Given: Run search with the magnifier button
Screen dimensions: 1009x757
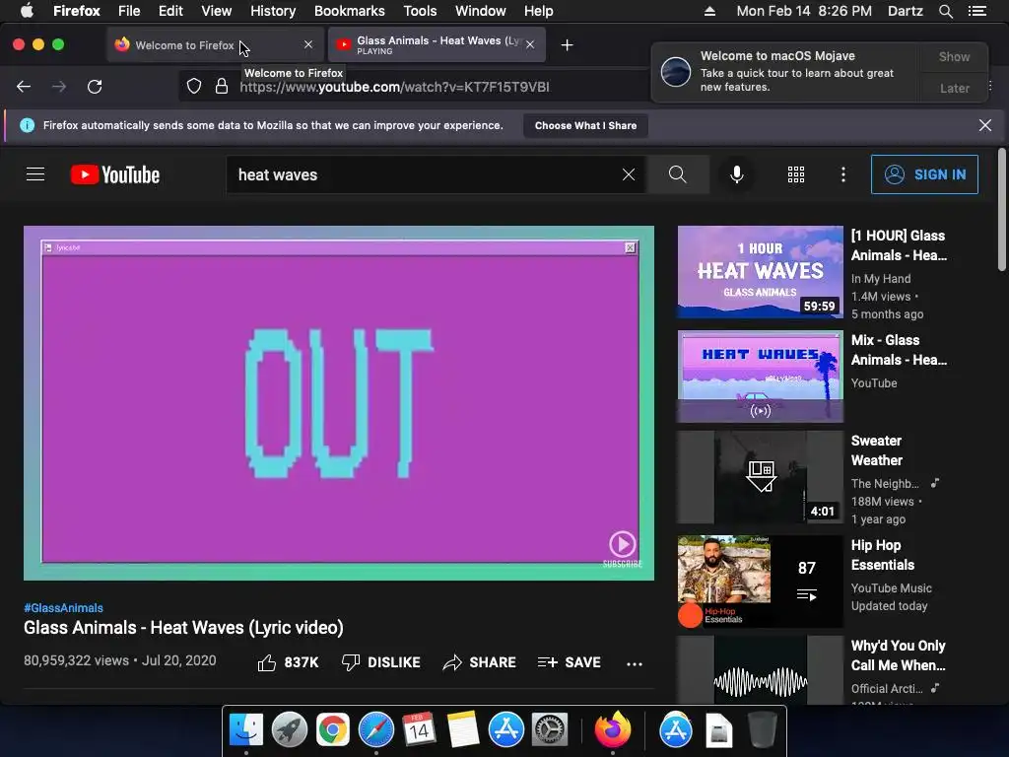Looking at the screenshot, I should pyautogui.click(x=678, y=174).
